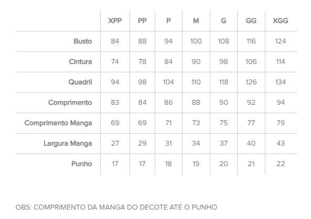Select Cintura value 106 under GG
The height and width of the screenshot is (219, 311).
click(251, 62)
